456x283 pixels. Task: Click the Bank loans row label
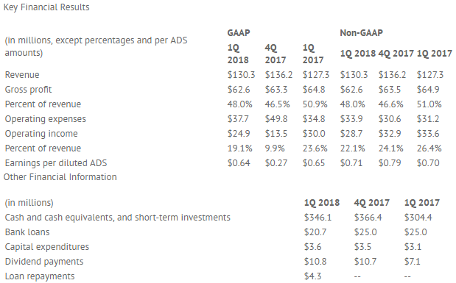click(27, 232)
